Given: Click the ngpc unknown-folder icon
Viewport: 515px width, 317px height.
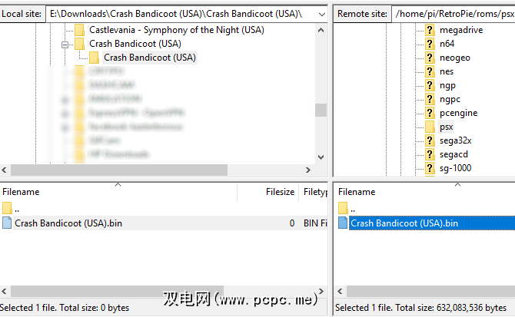Looking at the screenshot, I should coord(430,99).
